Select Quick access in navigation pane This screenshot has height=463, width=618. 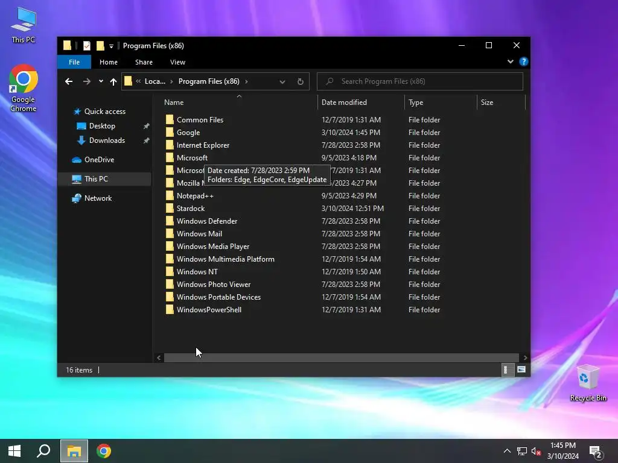tap(105, 112)
